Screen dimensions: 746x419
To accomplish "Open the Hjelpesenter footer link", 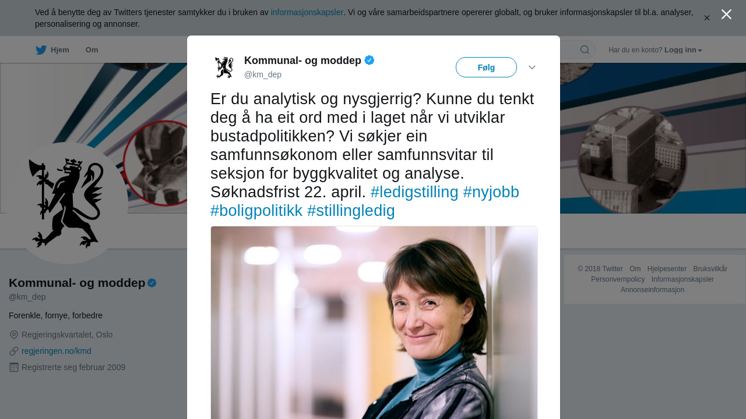I will tap(667, 269).
